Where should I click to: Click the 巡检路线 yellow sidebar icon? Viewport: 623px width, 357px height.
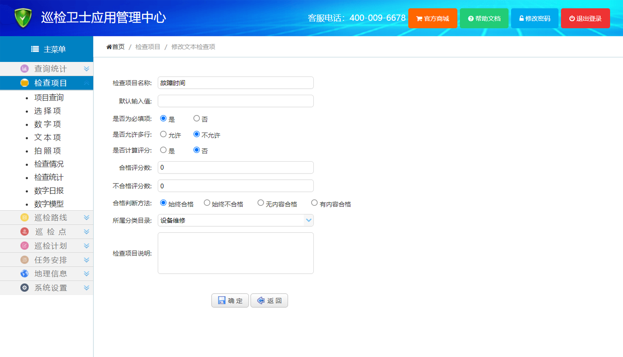(x=25, y=218)
